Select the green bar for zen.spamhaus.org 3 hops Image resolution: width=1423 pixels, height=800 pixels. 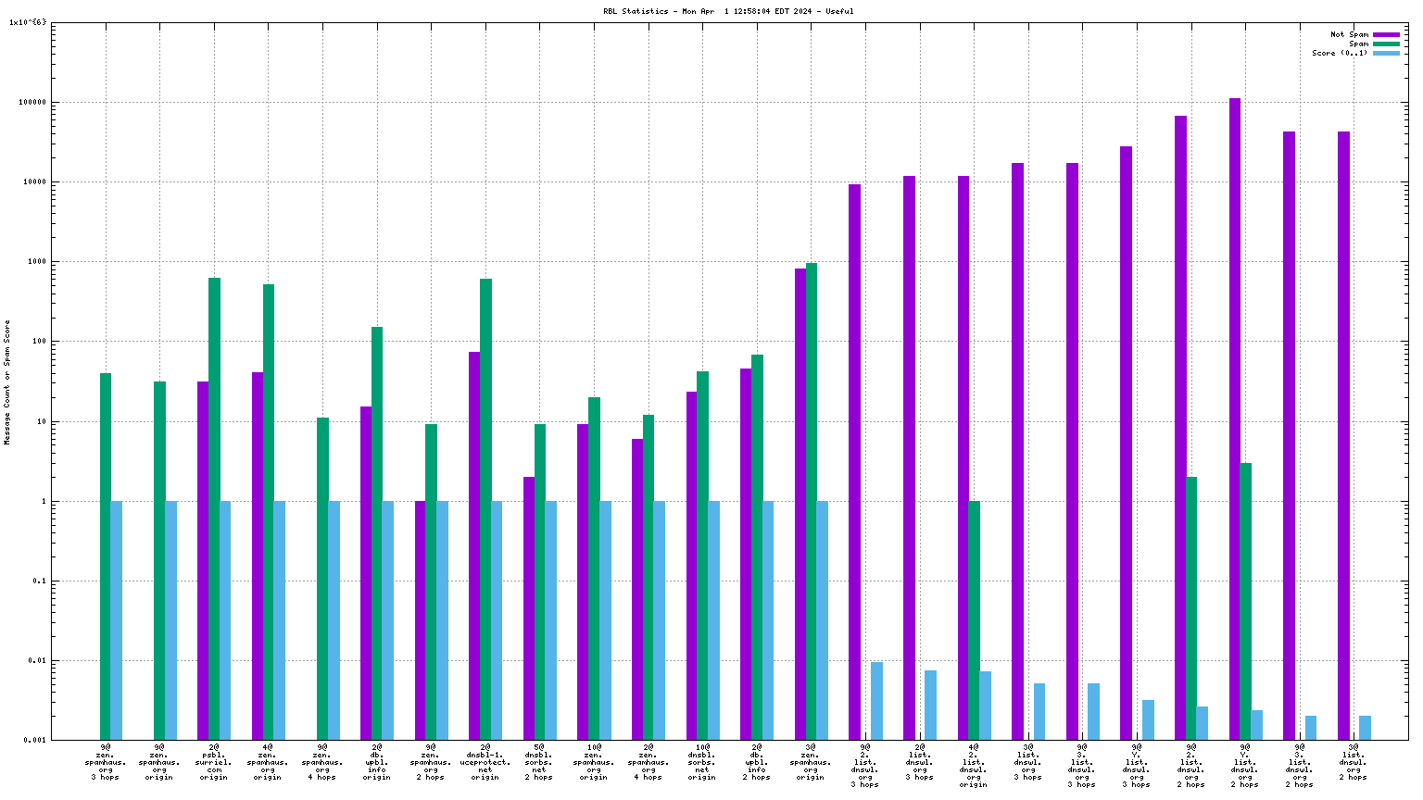point(106,556)
